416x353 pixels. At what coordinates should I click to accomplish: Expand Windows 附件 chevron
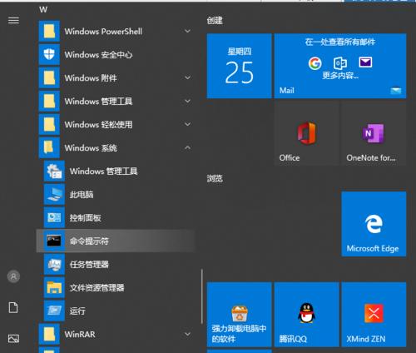coord(188,77)
